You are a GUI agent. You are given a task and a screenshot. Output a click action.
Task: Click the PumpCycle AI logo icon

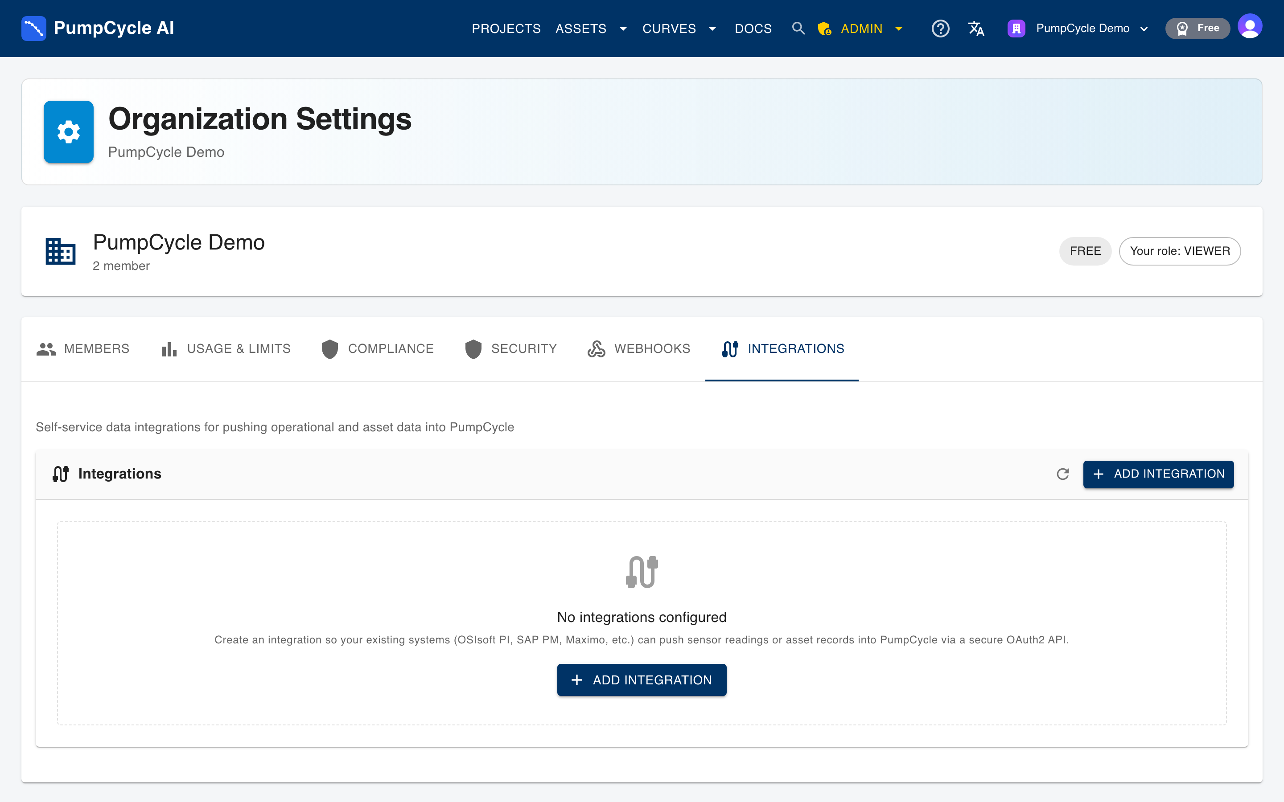click(x=33, y=28)
